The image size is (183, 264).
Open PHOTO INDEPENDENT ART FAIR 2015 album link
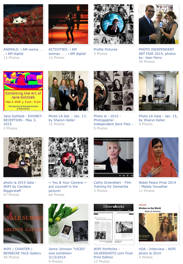pyautogui.click(x=157, y=54)
